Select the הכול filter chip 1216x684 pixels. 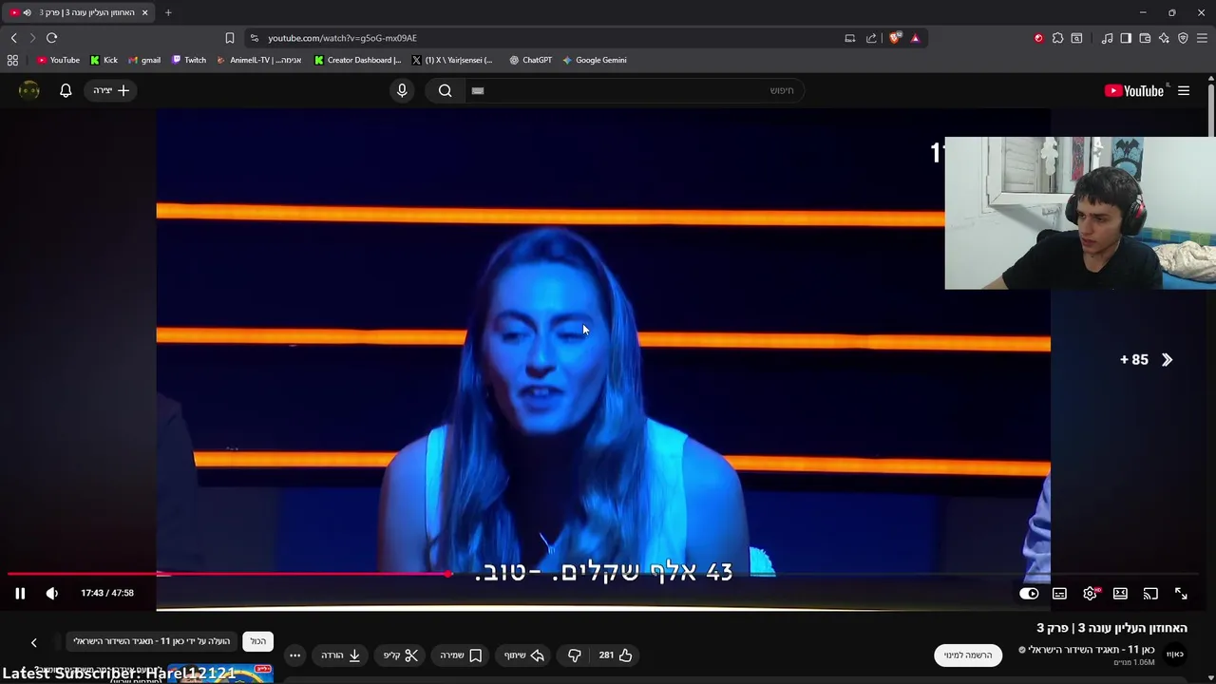pyautogui.click(x=258, y=641)
